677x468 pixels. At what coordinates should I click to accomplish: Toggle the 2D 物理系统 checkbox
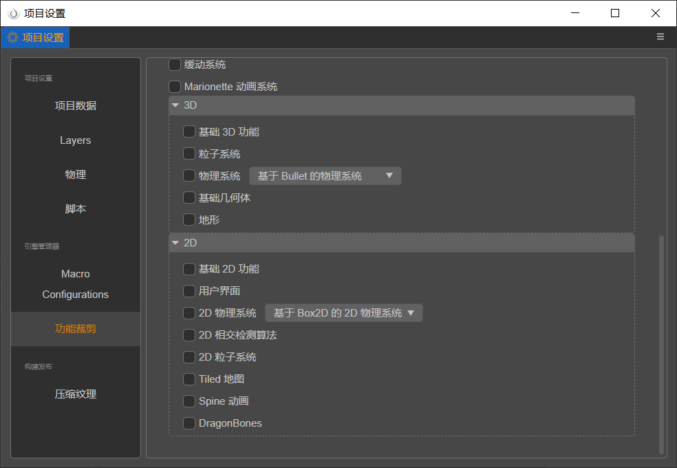pyautogui.click(x=189, y=313)
